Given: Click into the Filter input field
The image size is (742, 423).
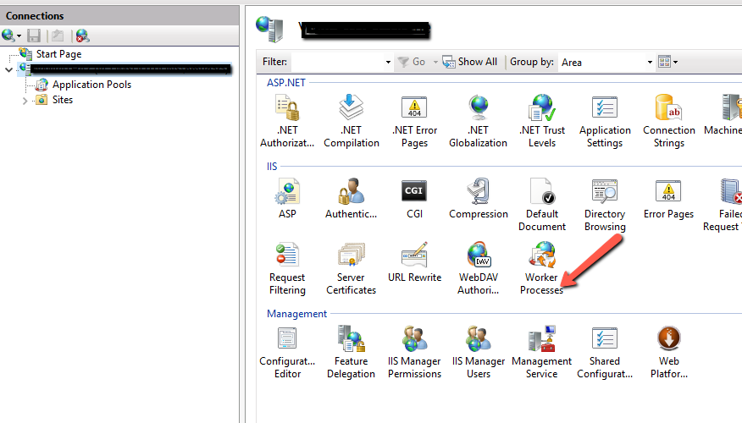Looking at the screenshot, I should point(337,62).
